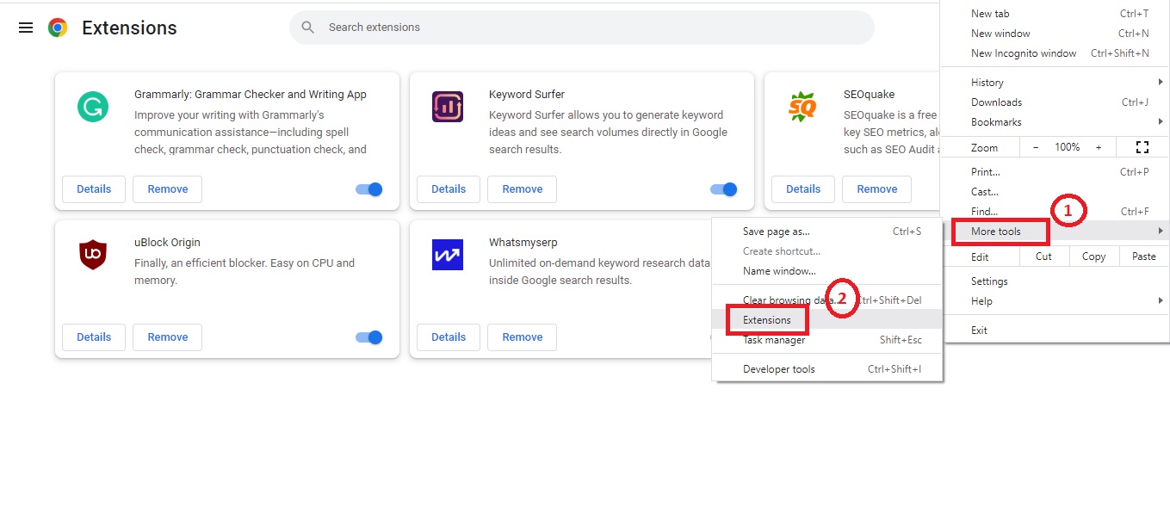Open Details for Grammarly
This screenshot has height=519, width=1170.
click(94, 189)
